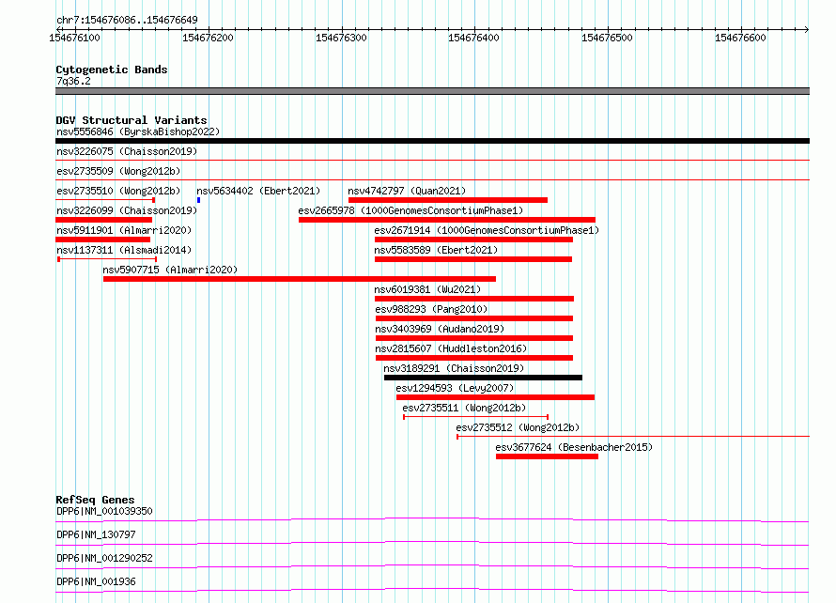836x603 pixels.
Task: Click the nsv3226075 (Chaisson2019) label
Action: [x=127, y=151]
